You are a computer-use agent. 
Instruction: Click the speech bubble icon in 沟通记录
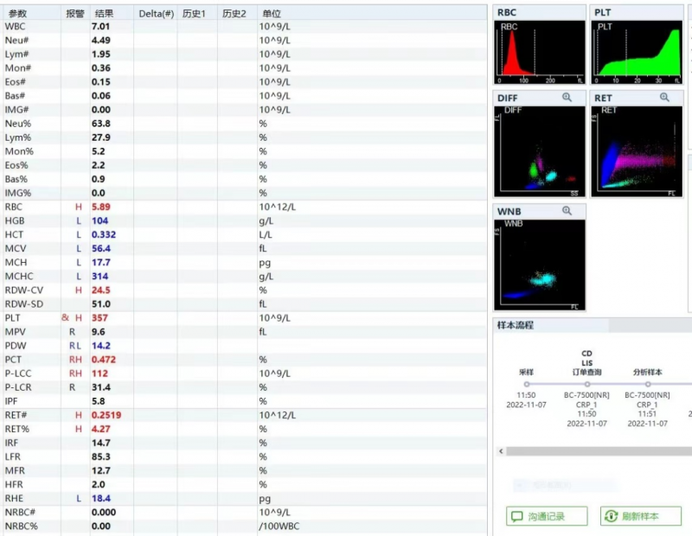(516, 516)
